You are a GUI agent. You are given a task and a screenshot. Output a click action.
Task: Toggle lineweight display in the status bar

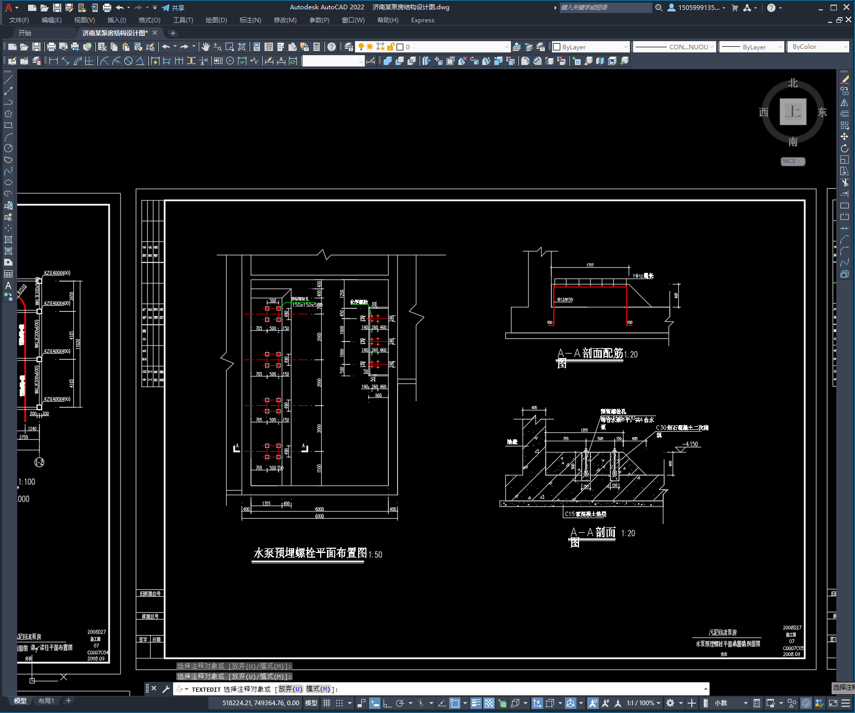click(476, 703)
